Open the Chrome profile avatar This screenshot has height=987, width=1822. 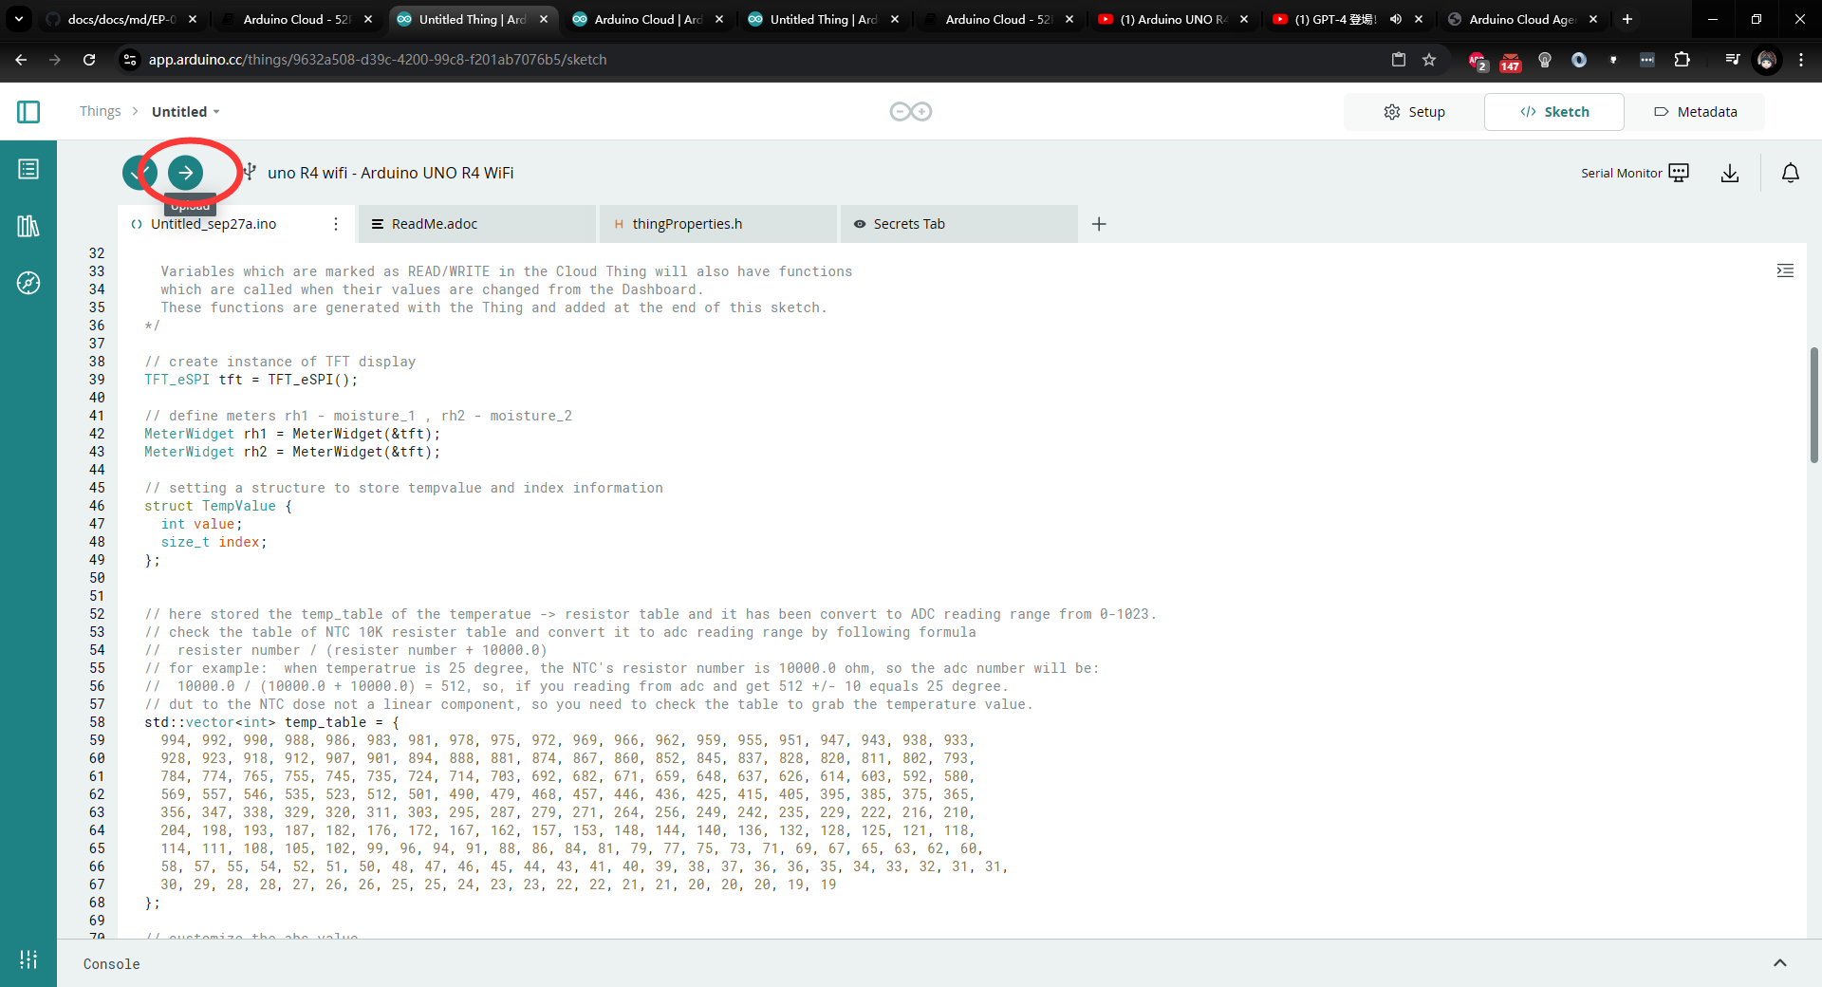click(1767, 60)
